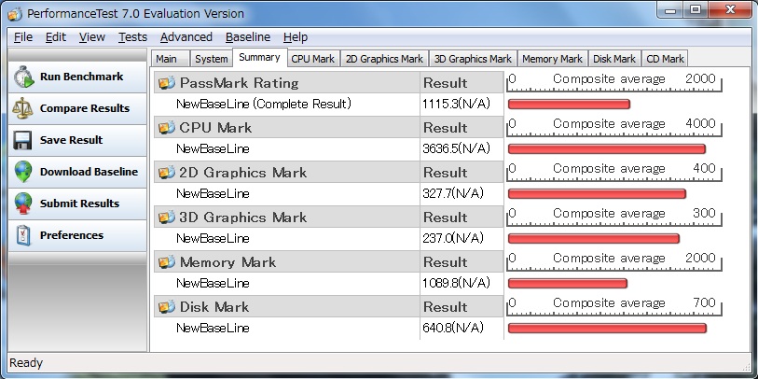Click the Submit Results button label
The width and height of the screenshot is (758, 379).
79,204
